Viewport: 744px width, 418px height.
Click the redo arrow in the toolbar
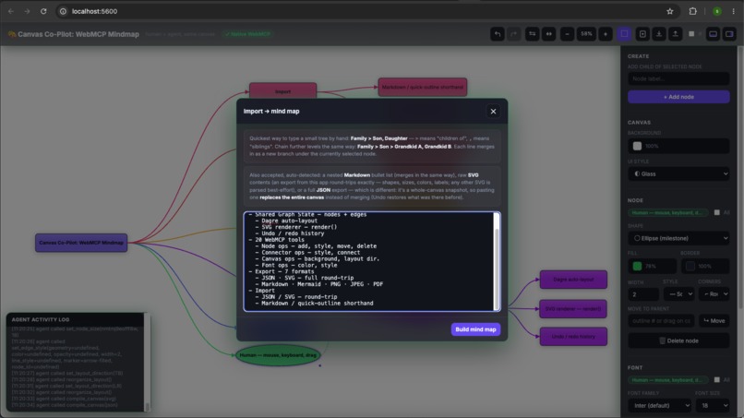point(513,34)
